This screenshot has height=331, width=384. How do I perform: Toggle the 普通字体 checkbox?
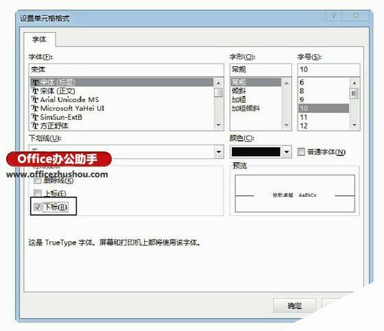(301, 151)
